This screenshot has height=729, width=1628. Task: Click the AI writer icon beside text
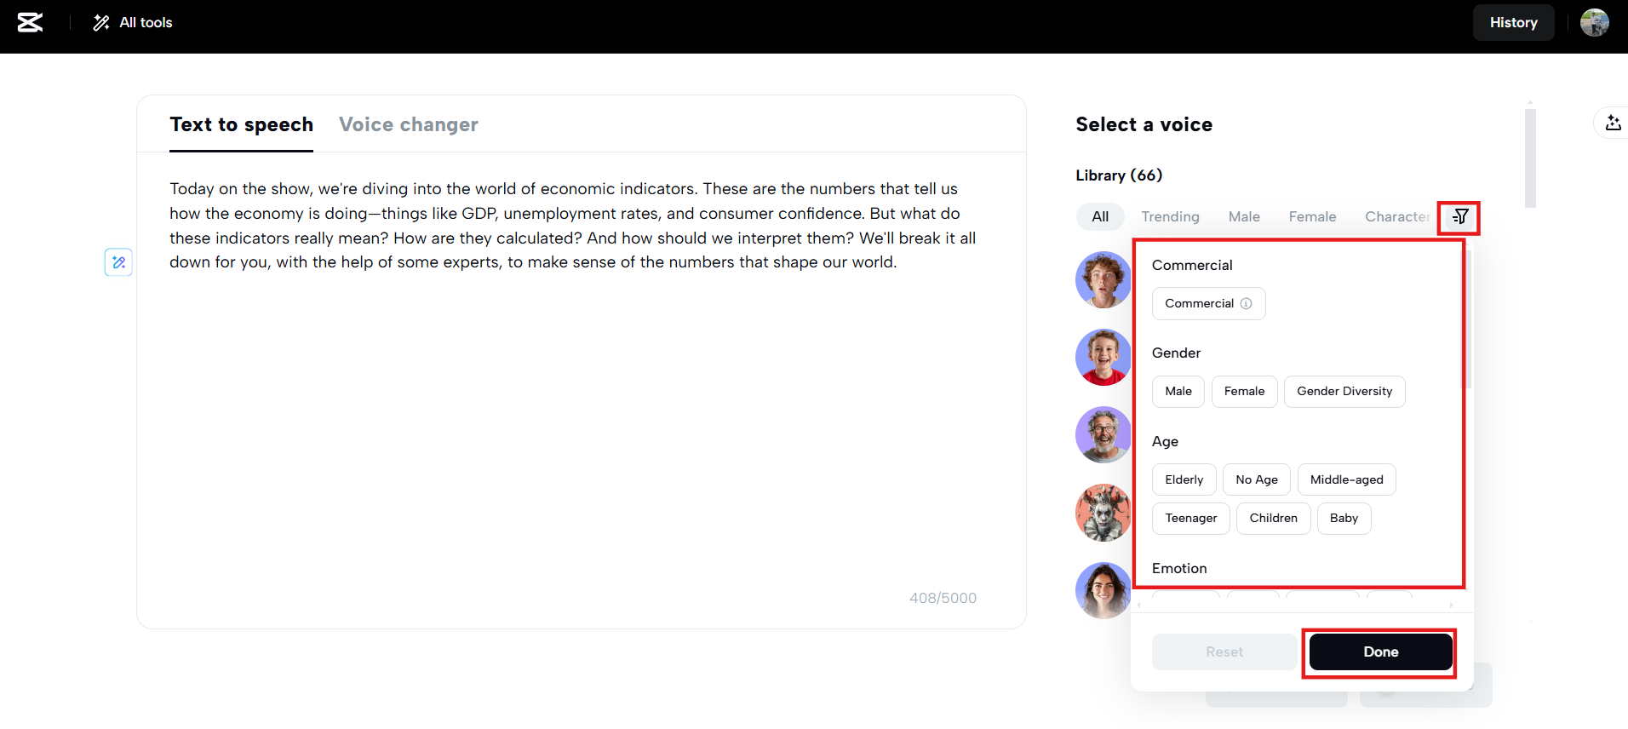coord(118,262)
